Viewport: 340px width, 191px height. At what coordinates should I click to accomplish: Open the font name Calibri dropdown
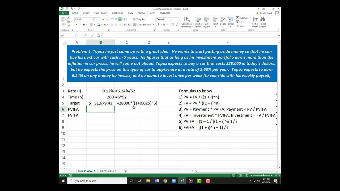pyautogui.click(x=92, y=19)
